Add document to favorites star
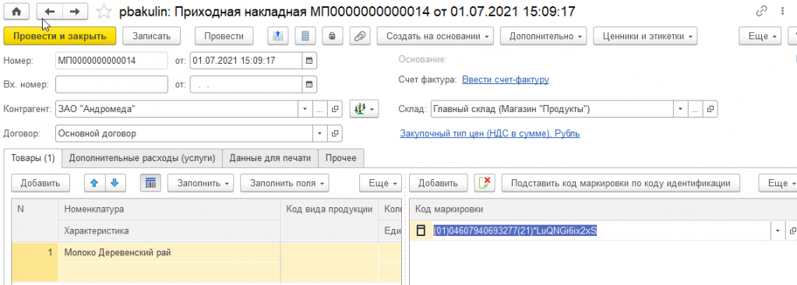Screen dimensions: 797x285 click(104, 11)
